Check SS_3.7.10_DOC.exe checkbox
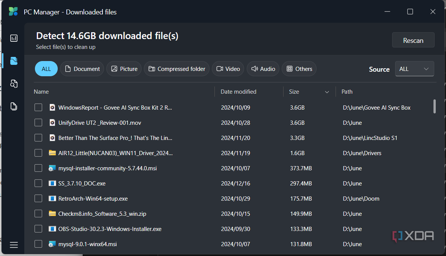 pyautogui.click(x=38, y=183)
